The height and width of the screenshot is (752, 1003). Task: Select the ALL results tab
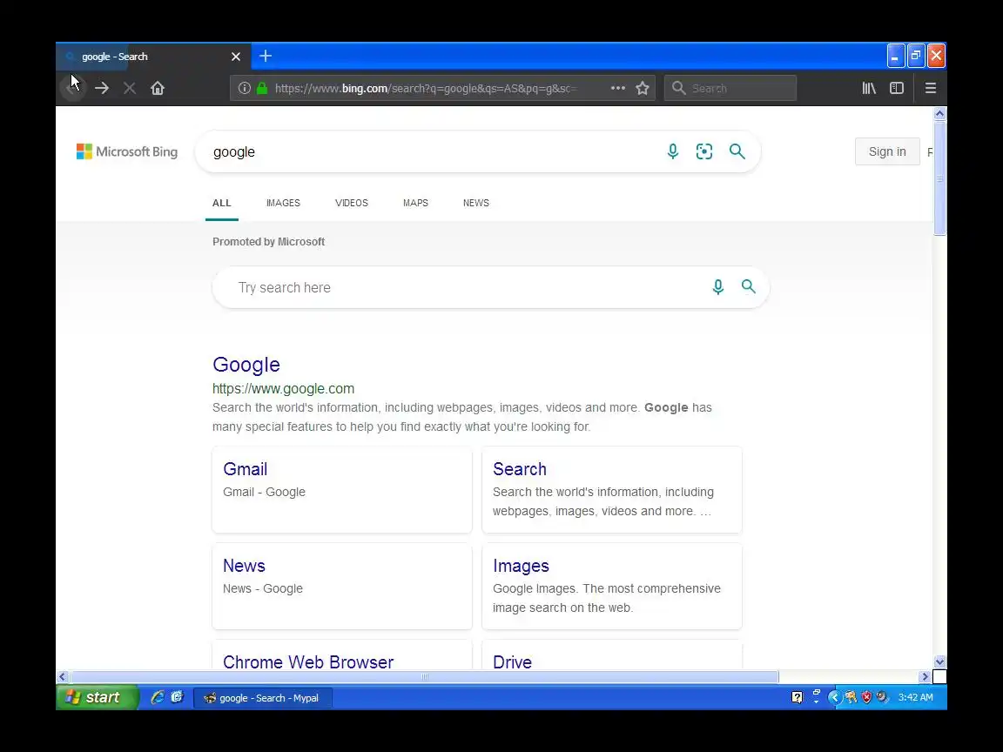point(222,203)
